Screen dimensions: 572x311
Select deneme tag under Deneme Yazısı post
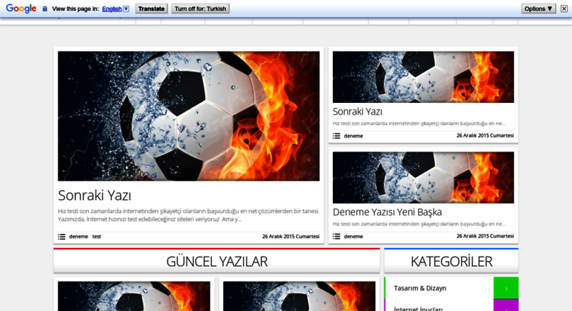pyautogui.click(x=353, y=236)
